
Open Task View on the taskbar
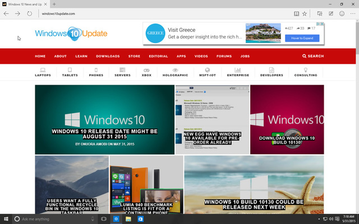point(104,219)
